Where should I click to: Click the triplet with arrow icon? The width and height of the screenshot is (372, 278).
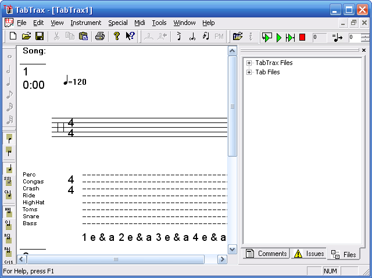162,37
